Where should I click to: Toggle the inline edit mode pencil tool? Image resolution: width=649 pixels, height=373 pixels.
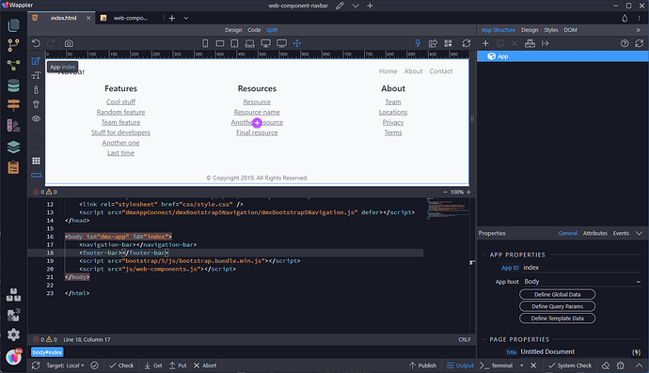point(36,61)
